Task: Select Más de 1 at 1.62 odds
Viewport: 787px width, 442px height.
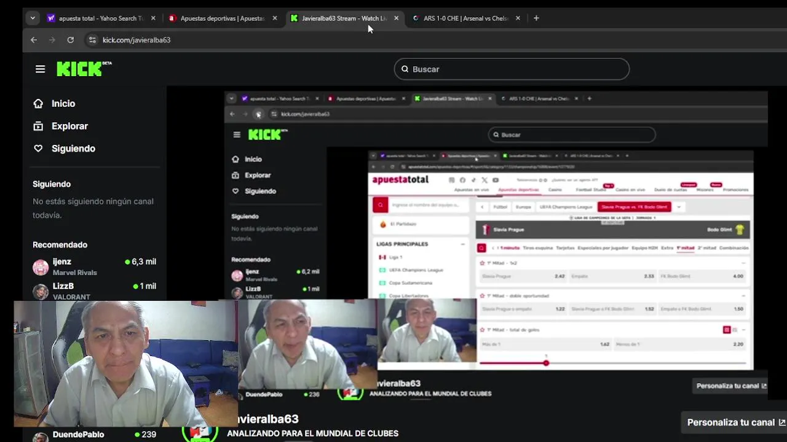Action: coord(545,344)
